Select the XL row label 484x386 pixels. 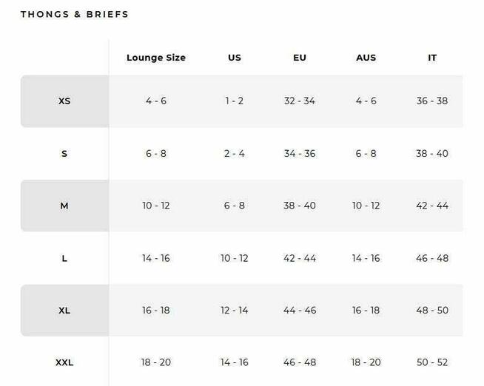click(x=64, y=311)
